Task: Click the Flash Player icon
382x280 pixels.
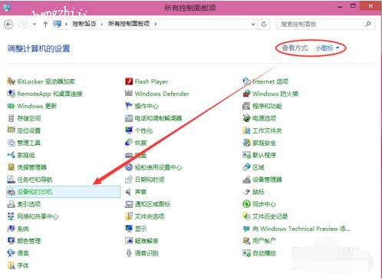Action: [x=129, y=81]
